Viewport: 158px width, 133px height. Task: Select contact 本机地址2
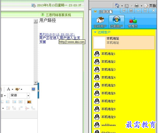point(124,62)
